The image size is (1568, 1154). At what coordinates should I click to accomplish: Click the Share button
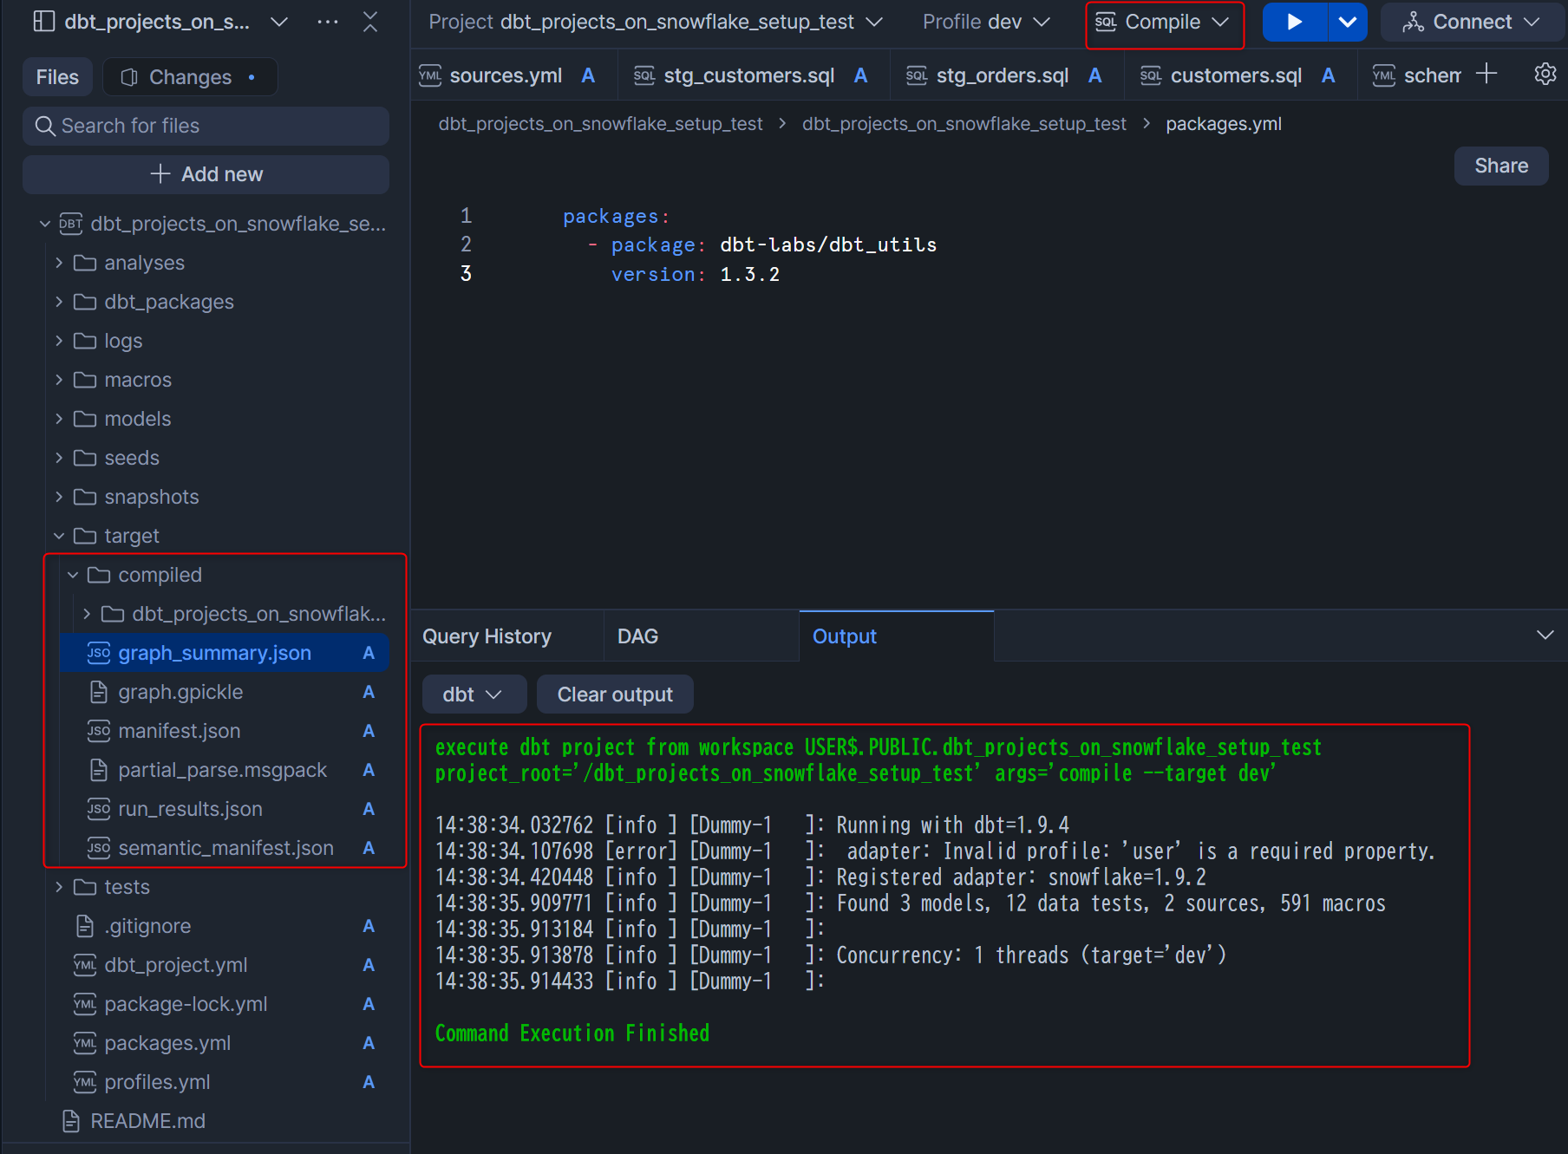point(1500,166)
